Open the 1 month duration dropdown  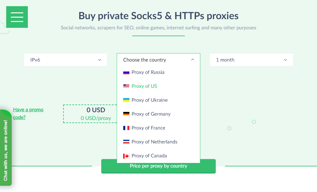tap(251, 60)
